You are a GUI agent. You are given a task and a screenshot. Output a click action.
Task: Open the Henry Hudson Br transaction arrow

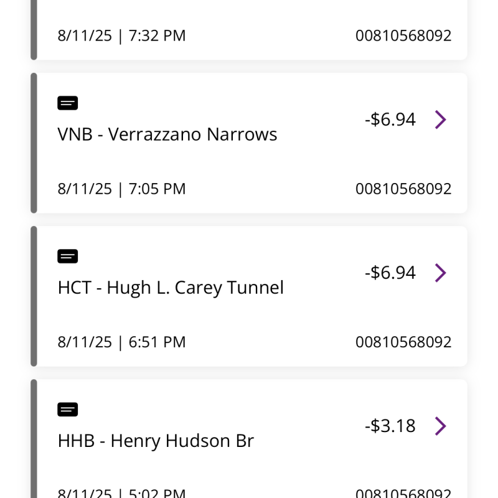coord(440,426)
